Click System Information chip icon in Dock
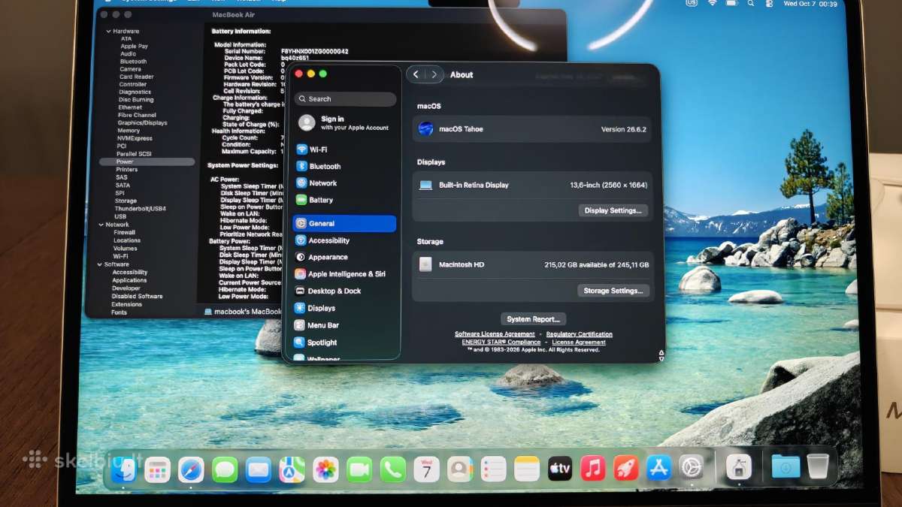The height and width of the screenshot is (507, 902). pyautogui.click(x=739, y=467)
